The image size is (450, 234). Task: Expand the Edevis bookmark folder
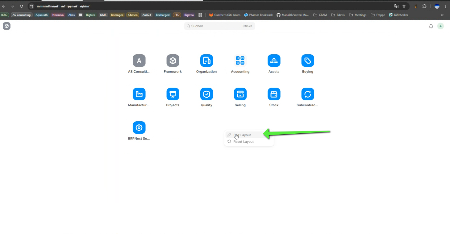pyautogui.click(x=338, y=15)
